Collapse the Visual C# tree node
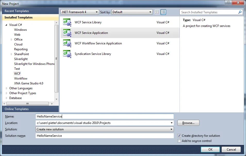The height and width of the screenshot is (156, 246). [6, 25]
